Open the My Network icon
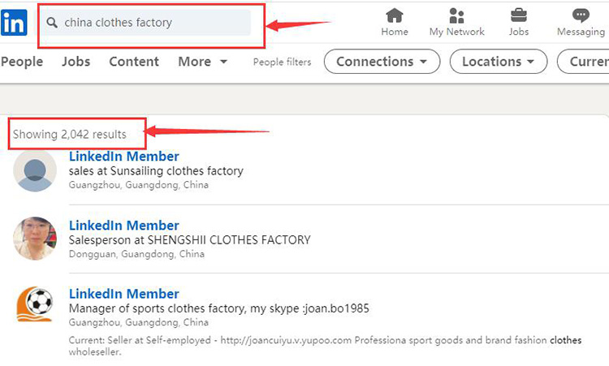 tap(456, 16)
